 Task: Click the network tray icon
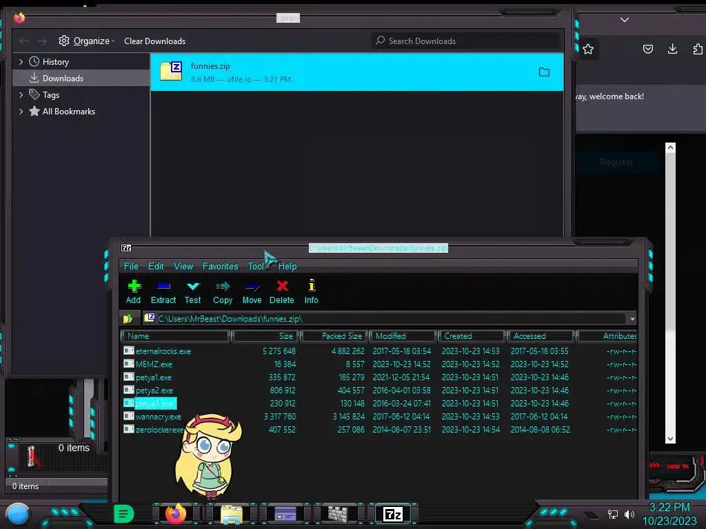[612, 514]
